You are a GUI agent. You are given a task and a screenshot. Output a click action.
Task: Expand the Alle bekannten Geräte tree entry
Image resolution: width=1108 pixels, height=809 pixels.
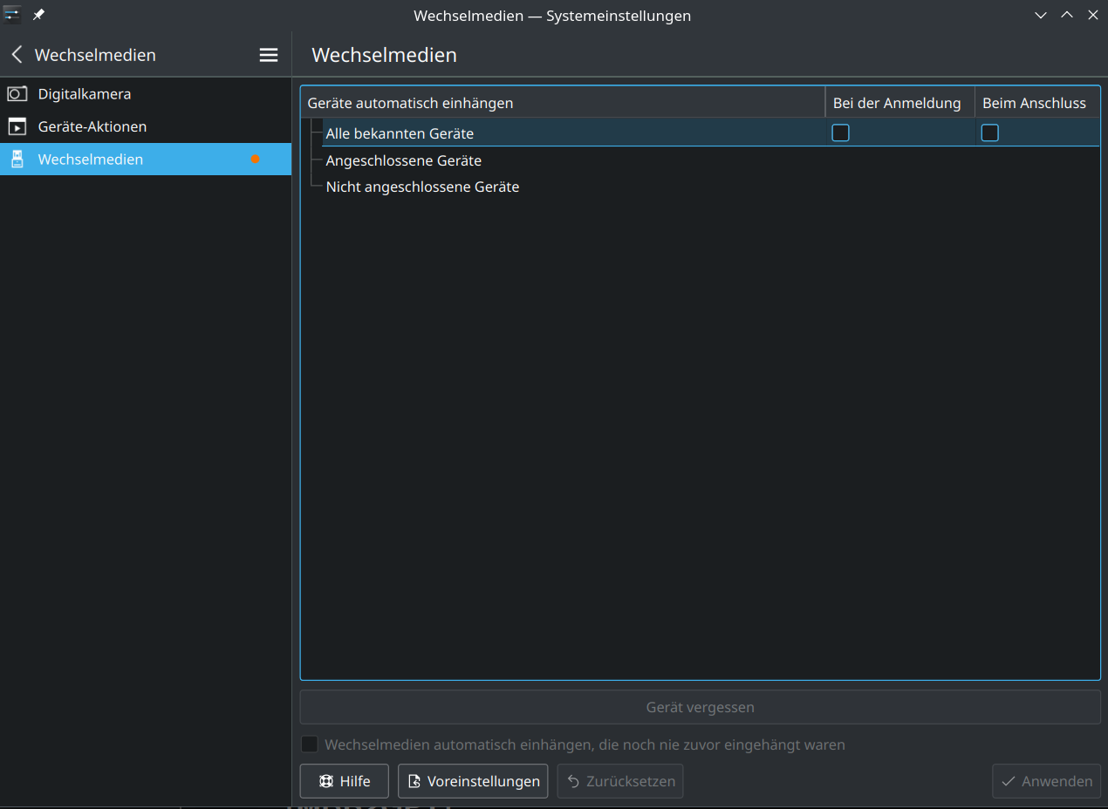click(x=314, y=133)
